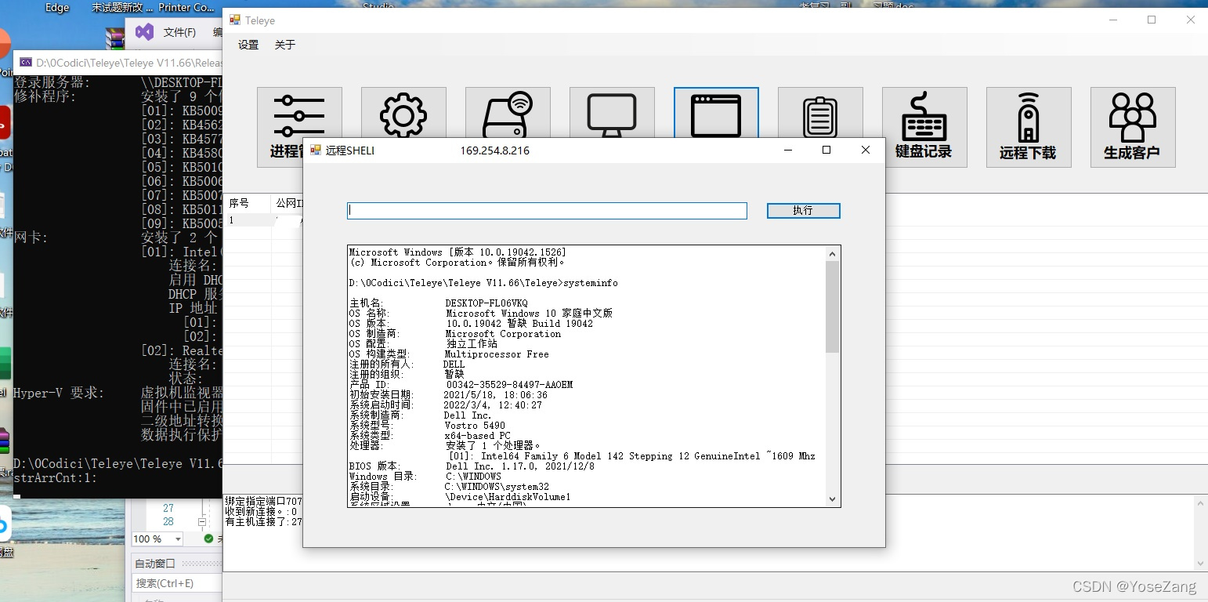Click 生成客户 generate client button
Image resolution: width=1208 pixels, height=602 pixels.
(x=1133, y=127)
